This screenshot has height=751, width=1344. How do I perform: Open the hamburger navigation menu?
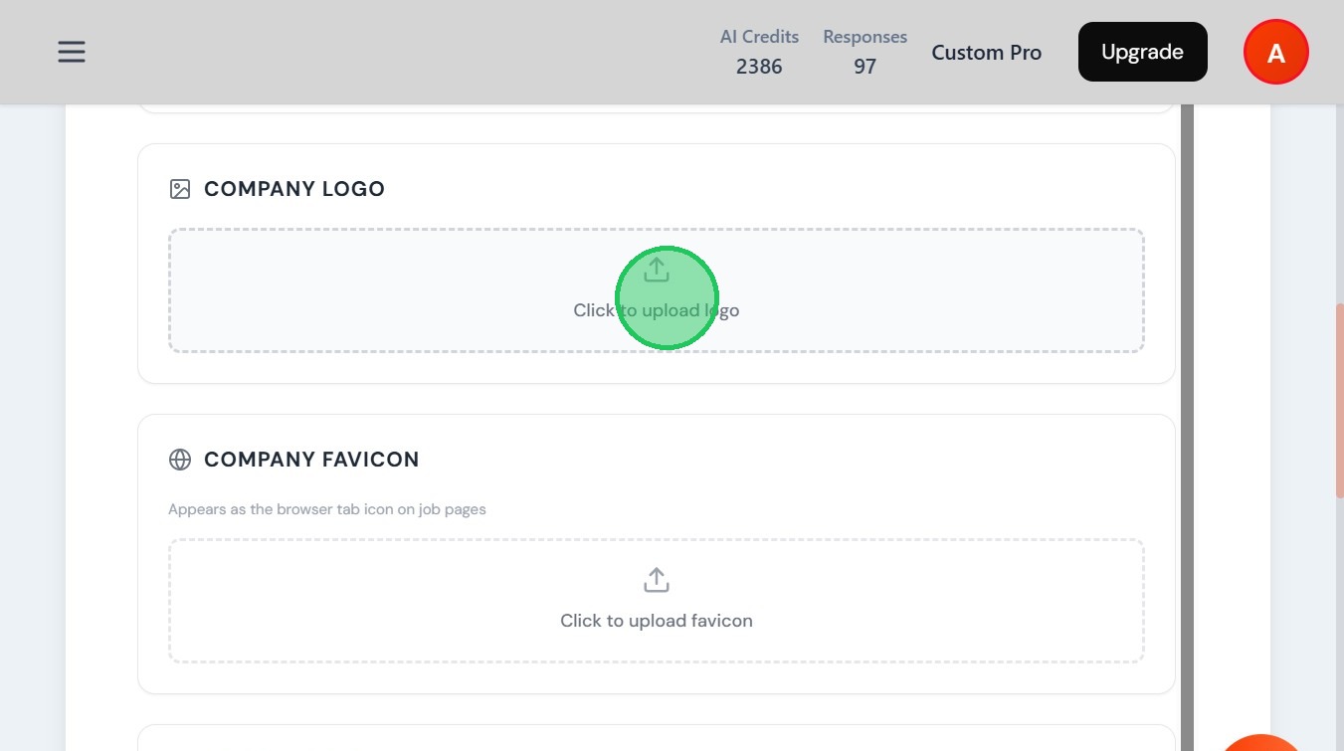72,52
